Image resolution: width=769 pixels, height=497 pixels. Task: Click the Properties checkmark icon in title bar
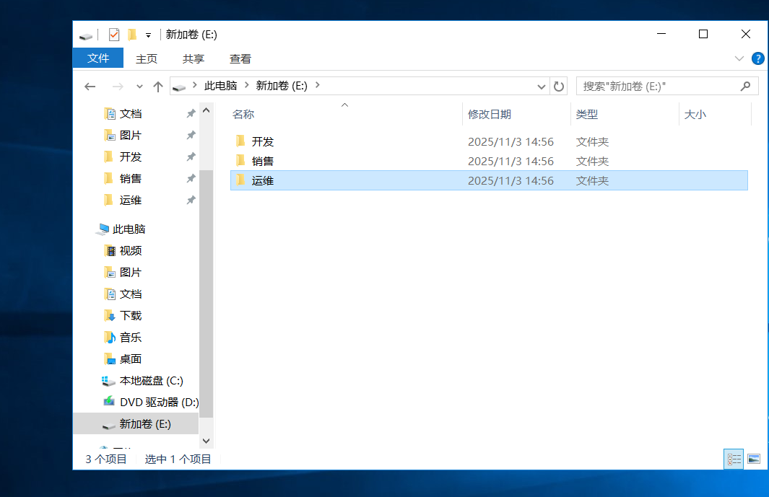[114, 35]
